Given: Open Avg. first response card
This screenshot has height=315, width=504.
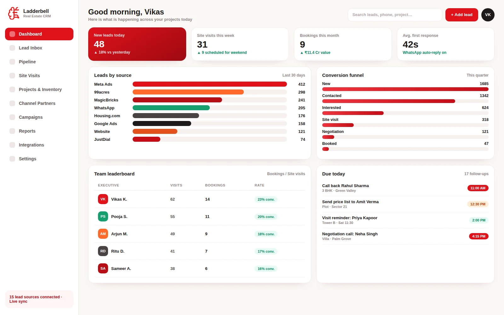Looking at the screenshot, I should point(446,44).
